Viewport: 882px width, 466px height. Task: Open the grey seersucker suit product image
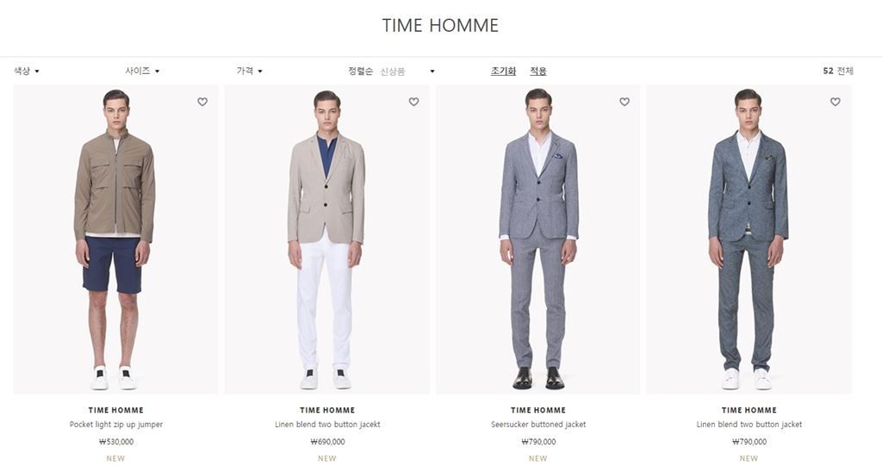click(x=537, y=239)
